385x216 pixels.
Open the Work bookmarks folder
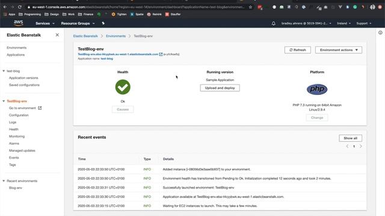click(x=69, y=14)
